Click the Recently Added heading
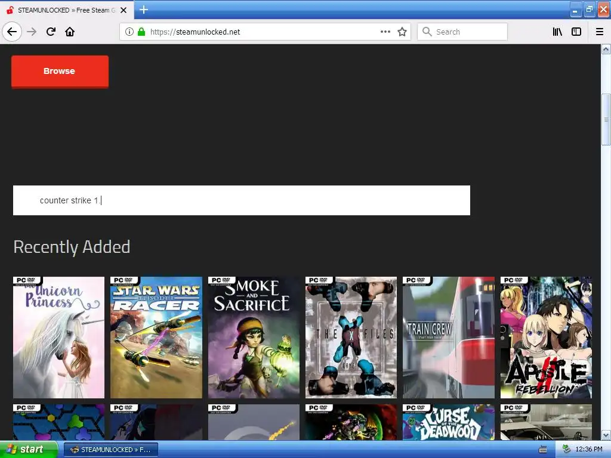 tap(72, 247)
